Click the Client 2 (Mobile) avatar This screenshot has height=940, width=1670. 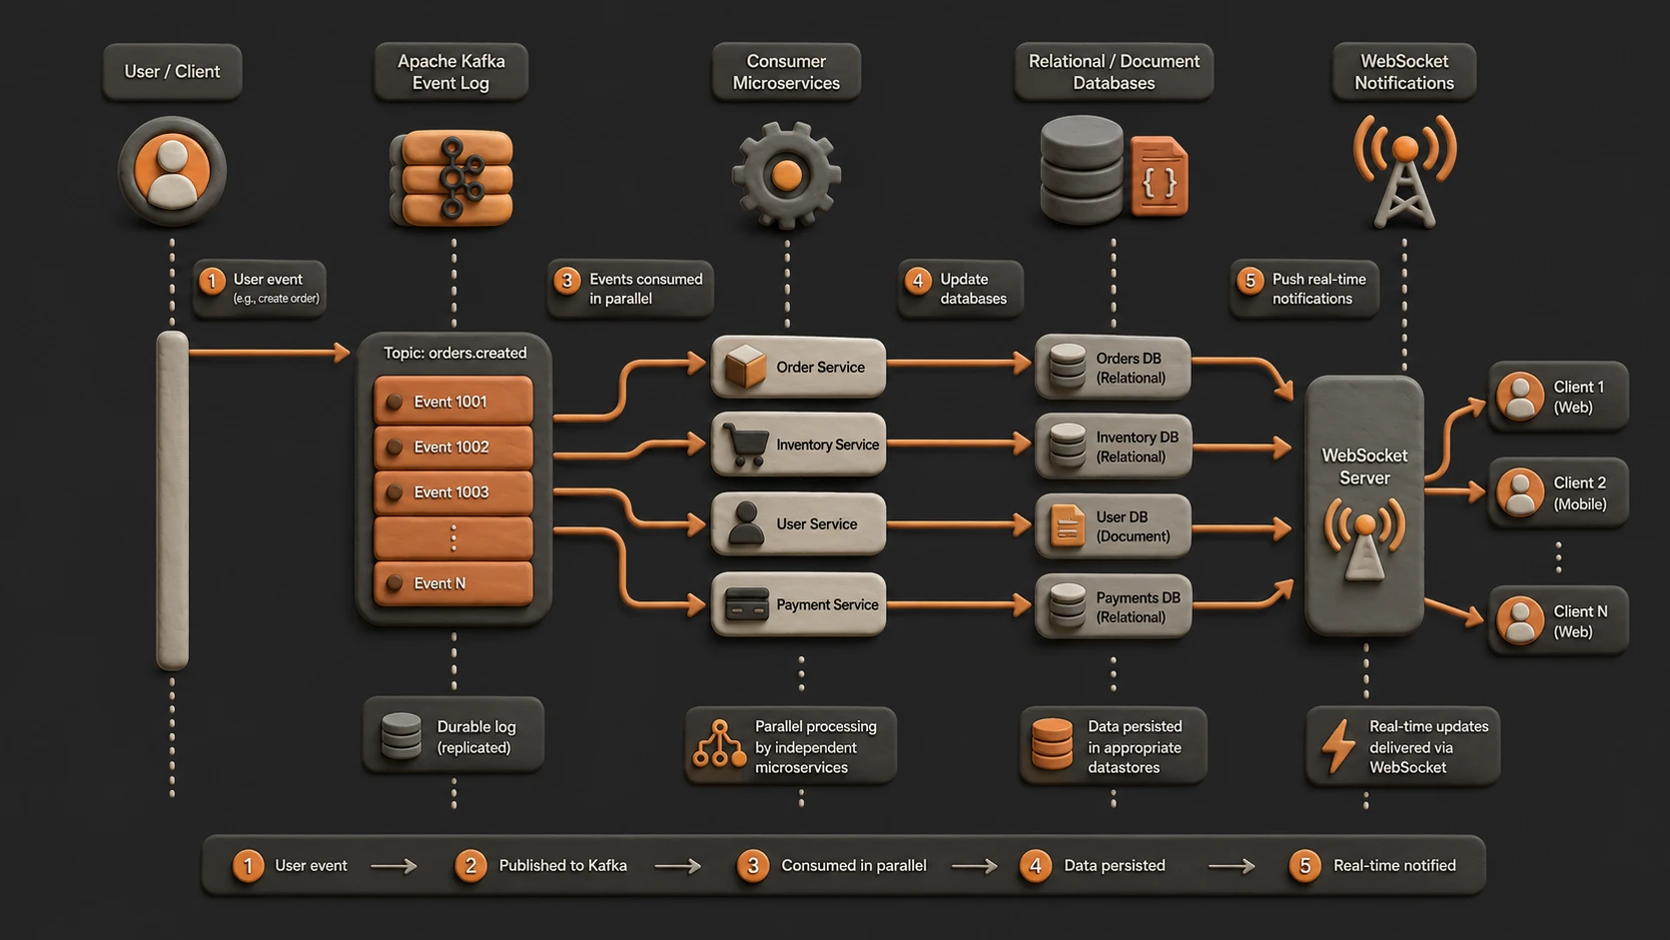tap(1520, 492)
